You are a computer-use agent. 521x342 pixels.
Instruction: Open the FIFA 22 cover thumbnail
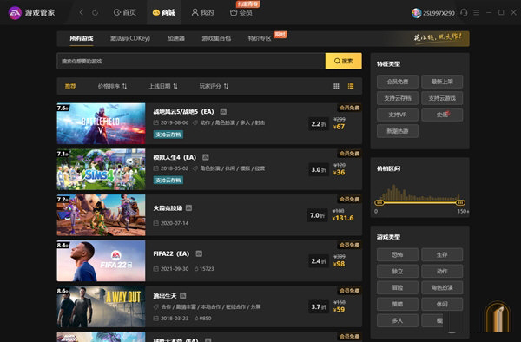pyautogui.click(x=101, y=261)
